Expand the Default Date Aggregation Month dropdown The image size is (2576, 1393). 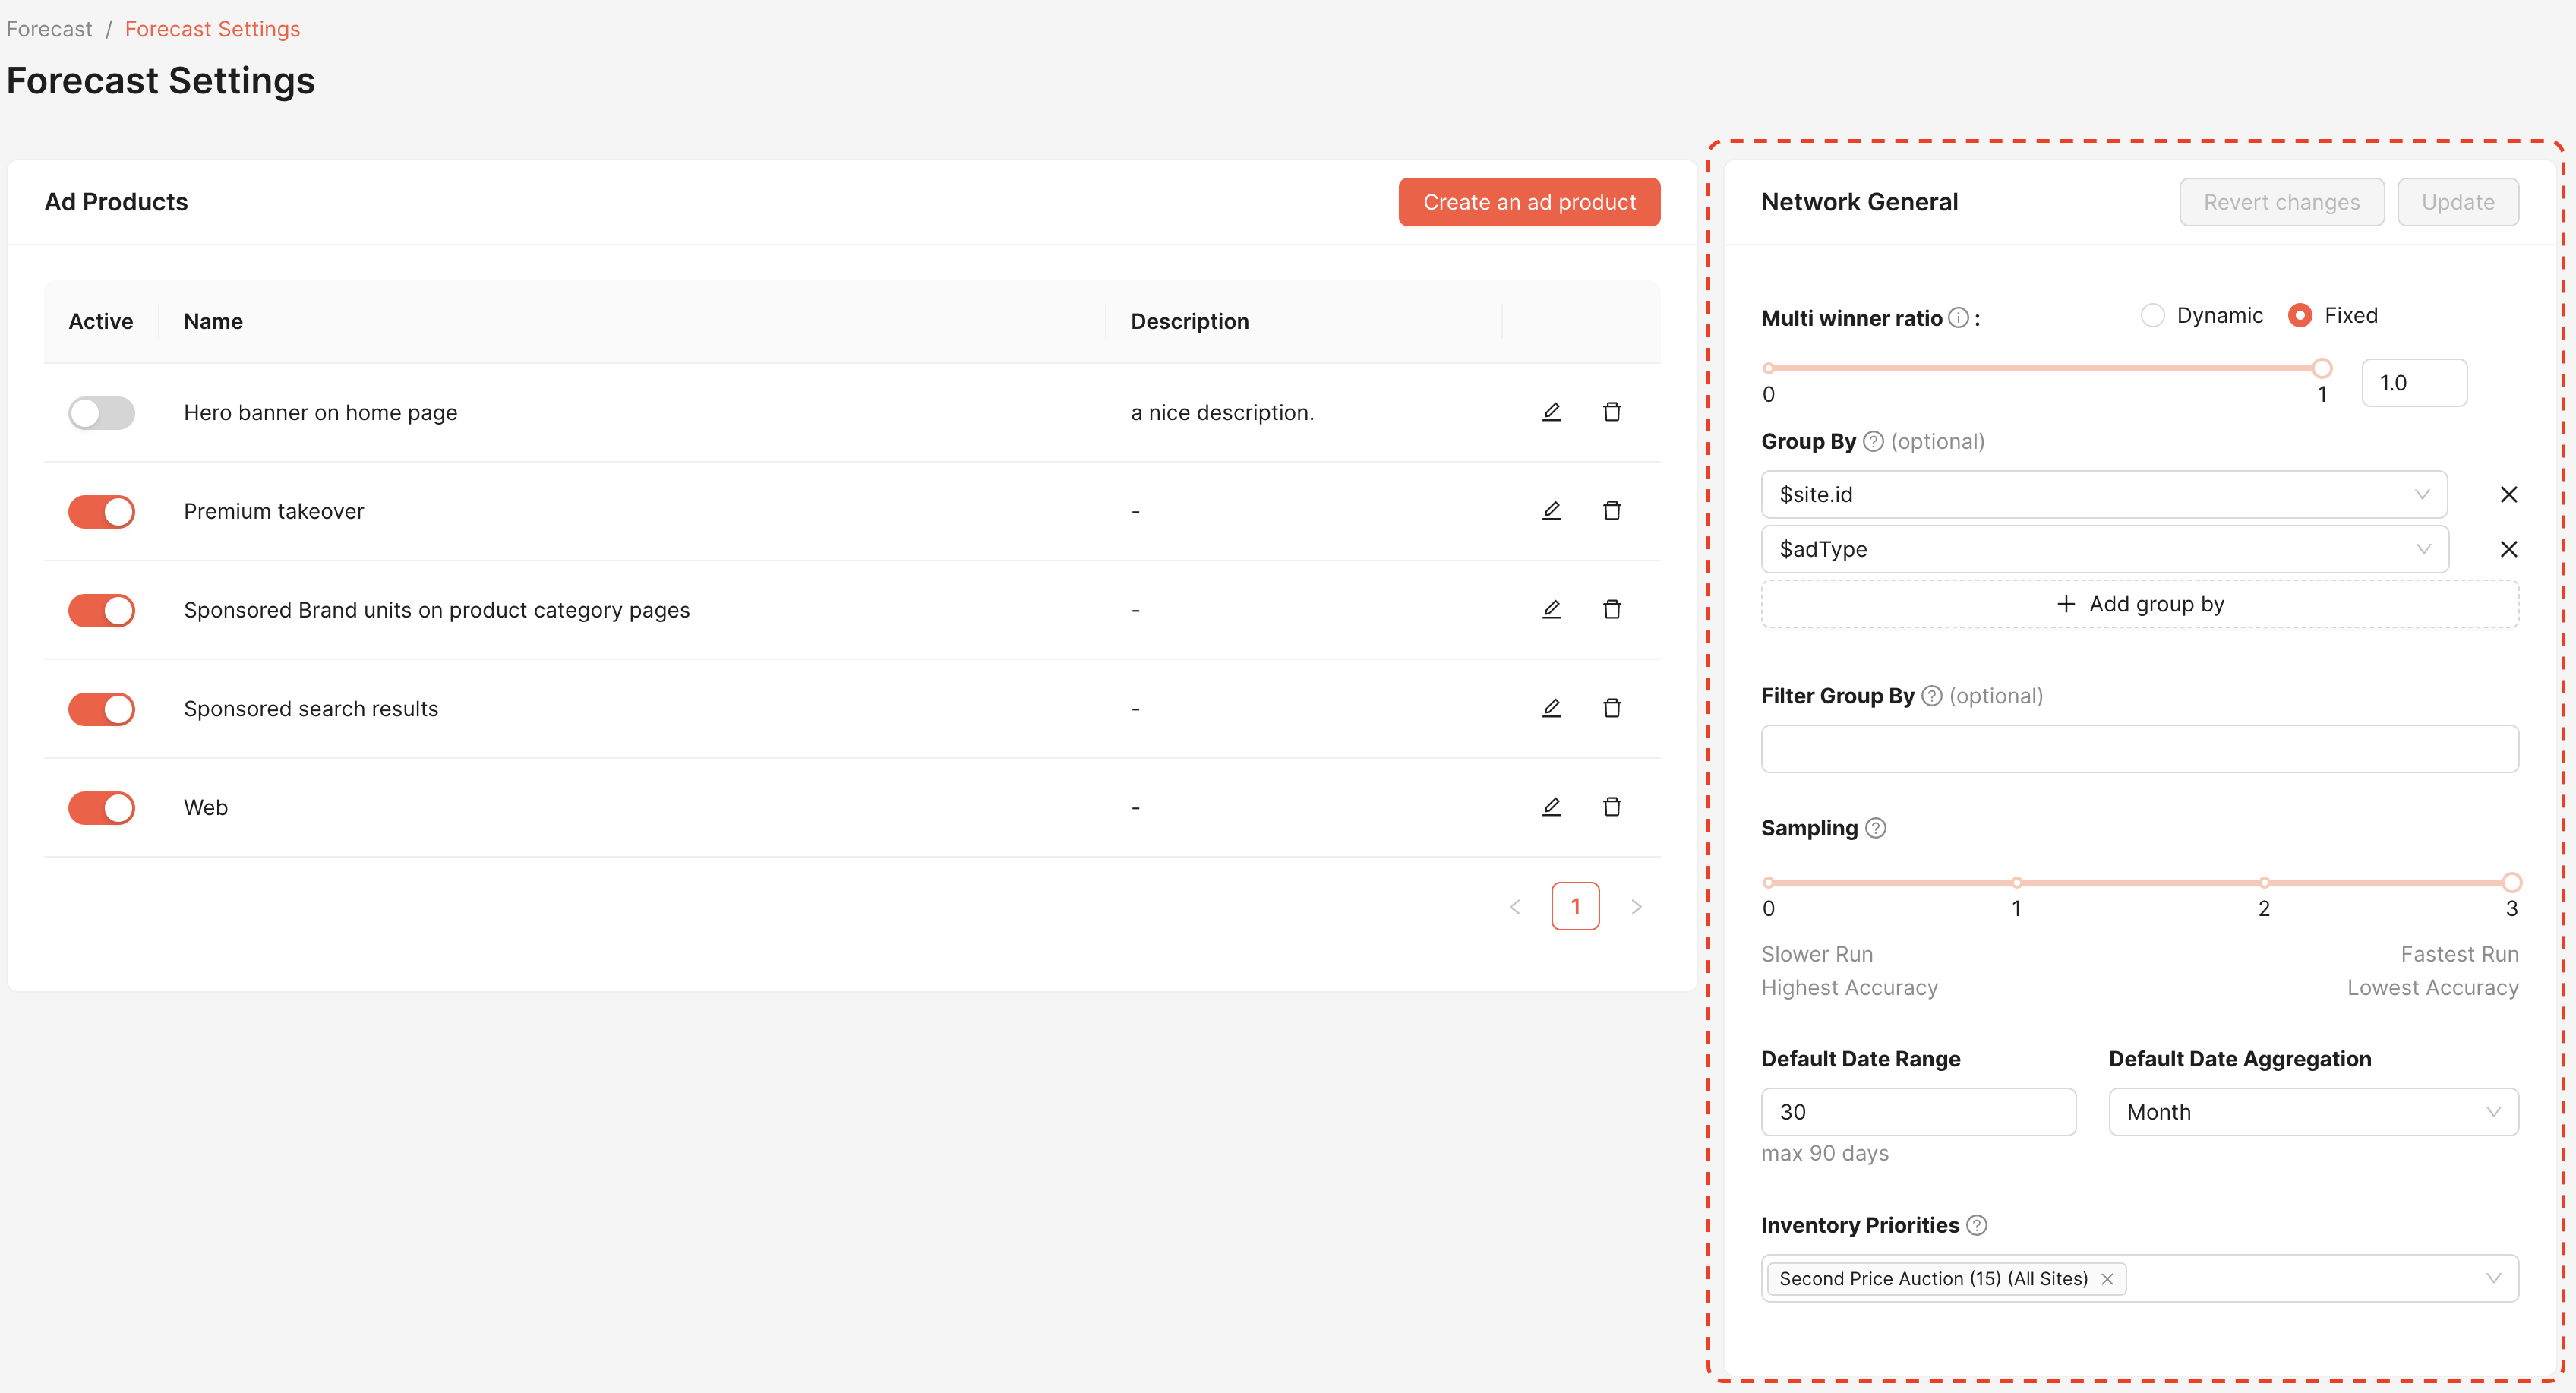click(x=2313, y=1112)
